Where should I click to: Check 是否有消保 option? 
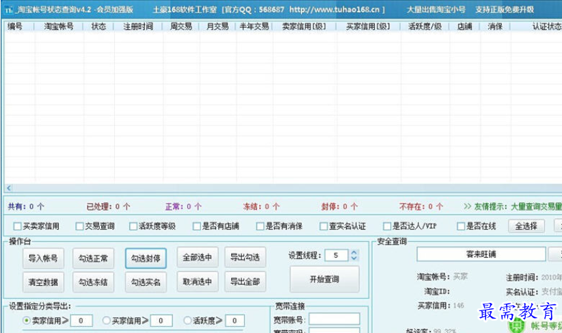[260, 226]
